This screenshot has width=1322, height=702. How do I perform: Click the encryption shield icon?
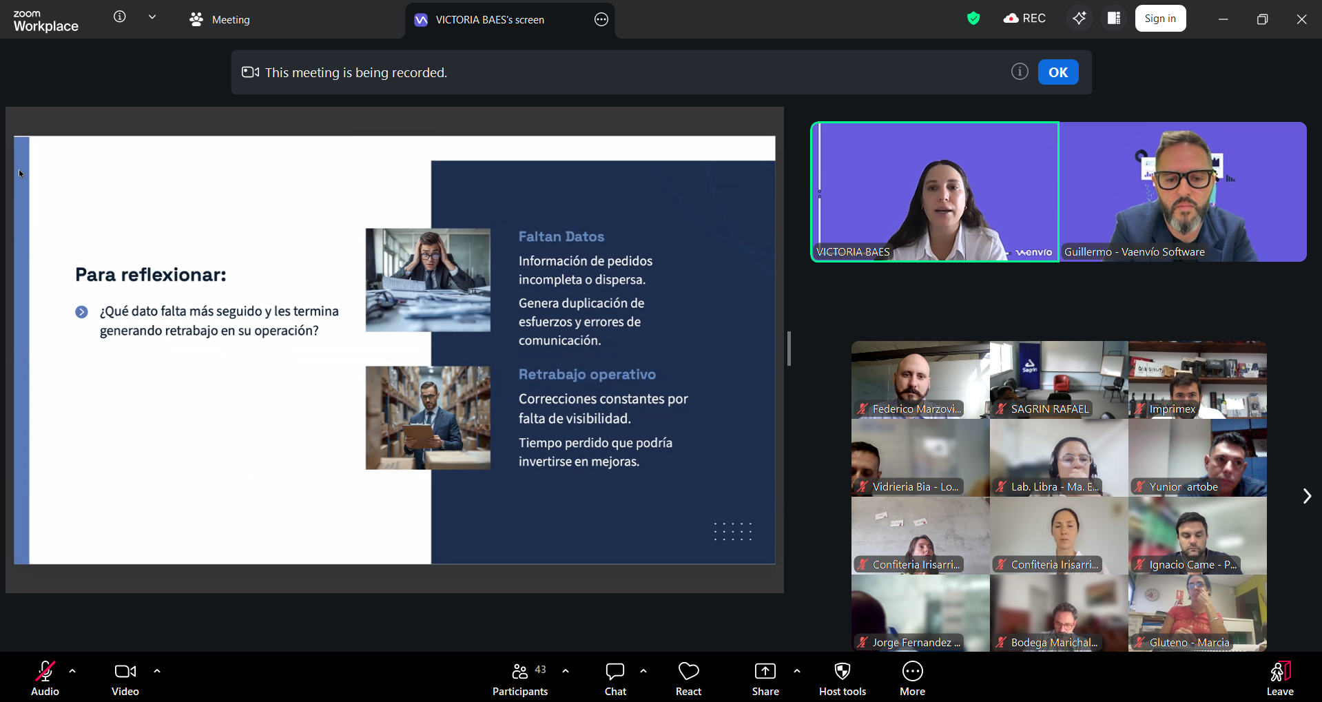coord(973,19)
